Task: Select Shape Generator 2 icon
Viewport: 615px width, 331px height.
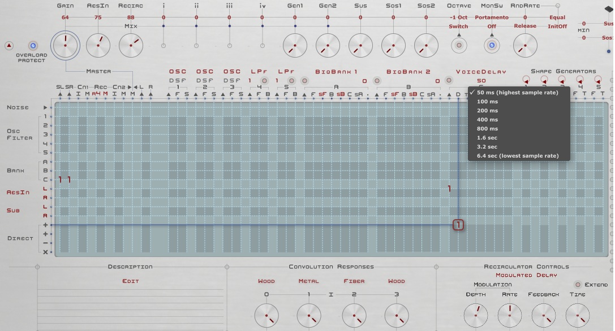Action: click(x=544, y=80)
